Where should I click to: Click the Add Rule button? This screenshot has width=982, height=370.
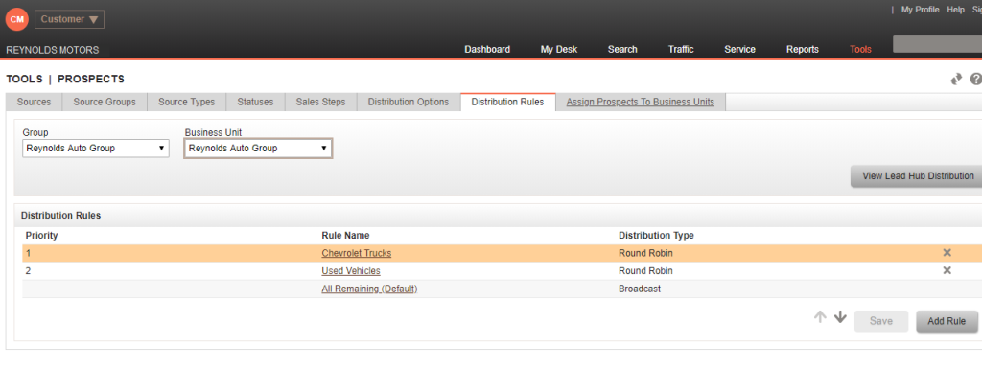pos(947,321)
